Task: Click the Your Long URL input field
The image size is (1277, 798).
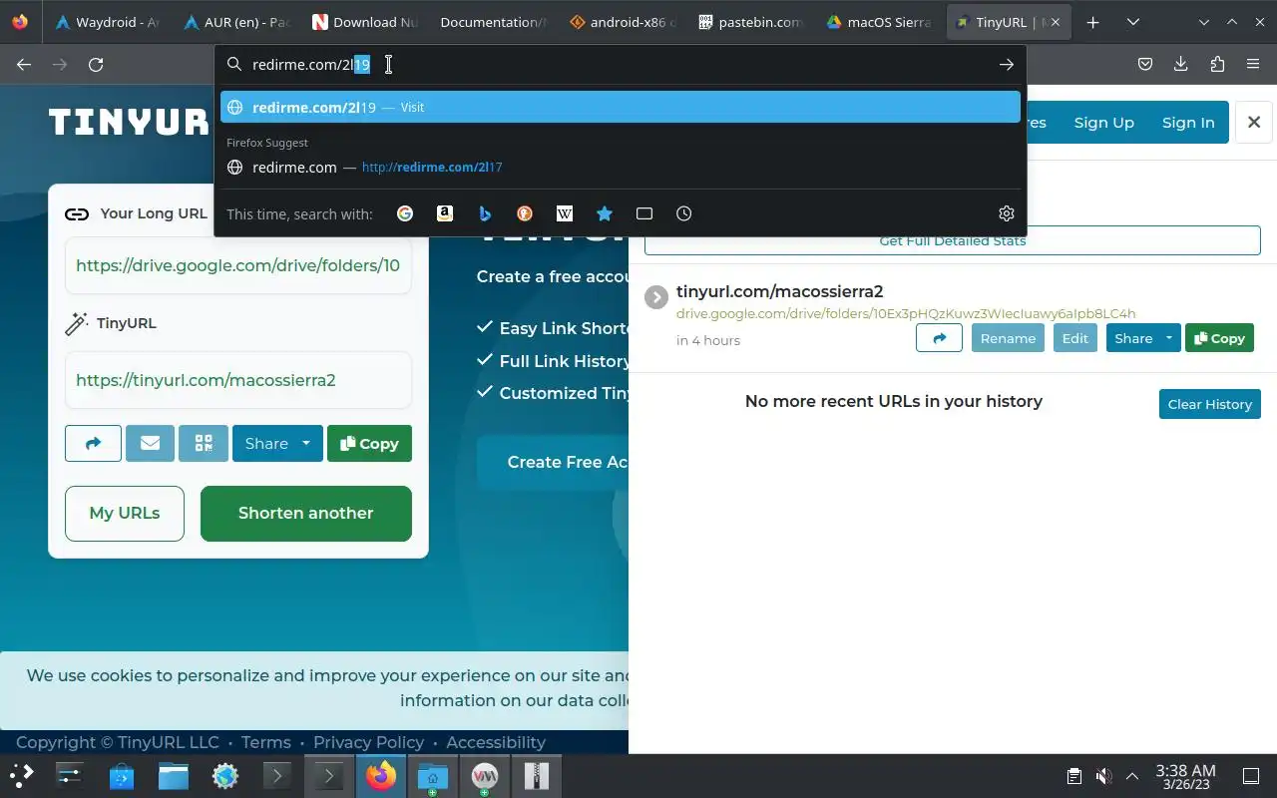Action: point(238,265)
